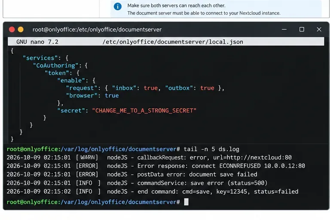Click the "inbox" key

124,88
